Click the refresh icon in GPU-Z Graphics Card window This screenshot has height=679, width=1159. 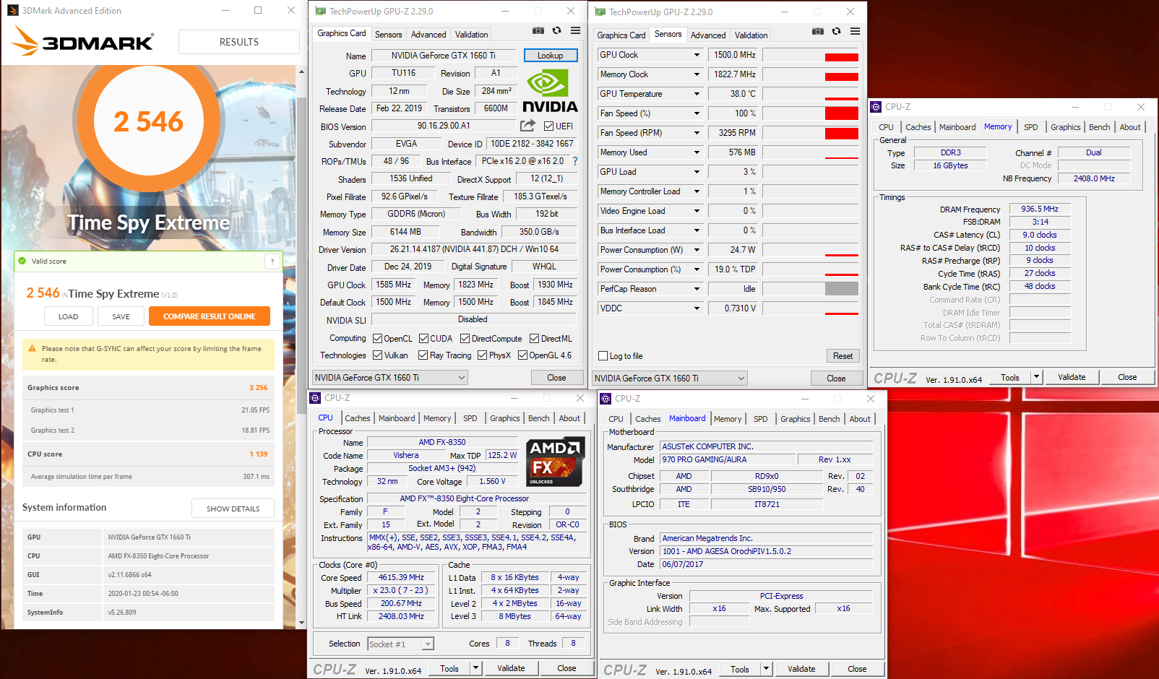[556, 30]
